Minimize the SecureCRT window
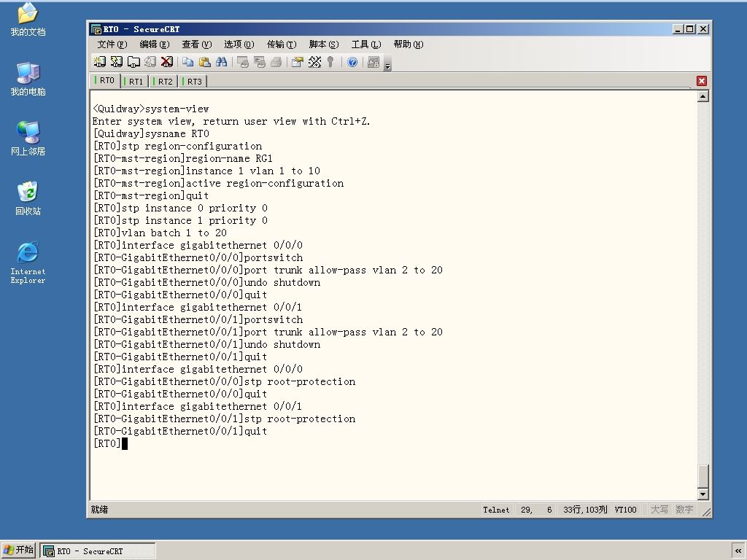This screenshot has height=560, width=747. point(679,29)
